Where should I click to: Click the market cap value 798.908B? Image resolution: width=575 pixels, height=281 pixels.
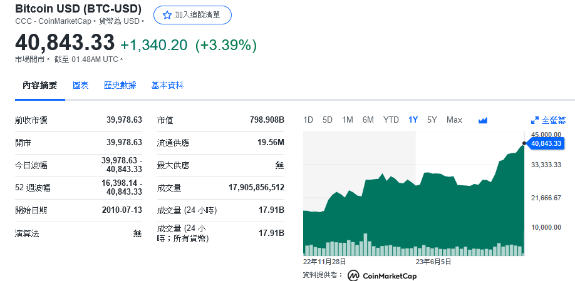pos(267,120)
